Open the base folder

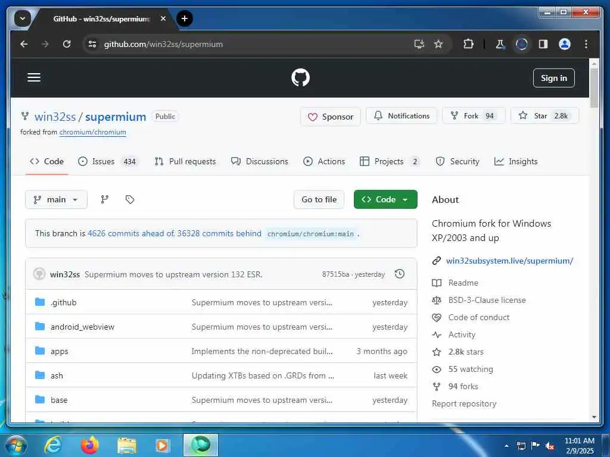[59, 400]
